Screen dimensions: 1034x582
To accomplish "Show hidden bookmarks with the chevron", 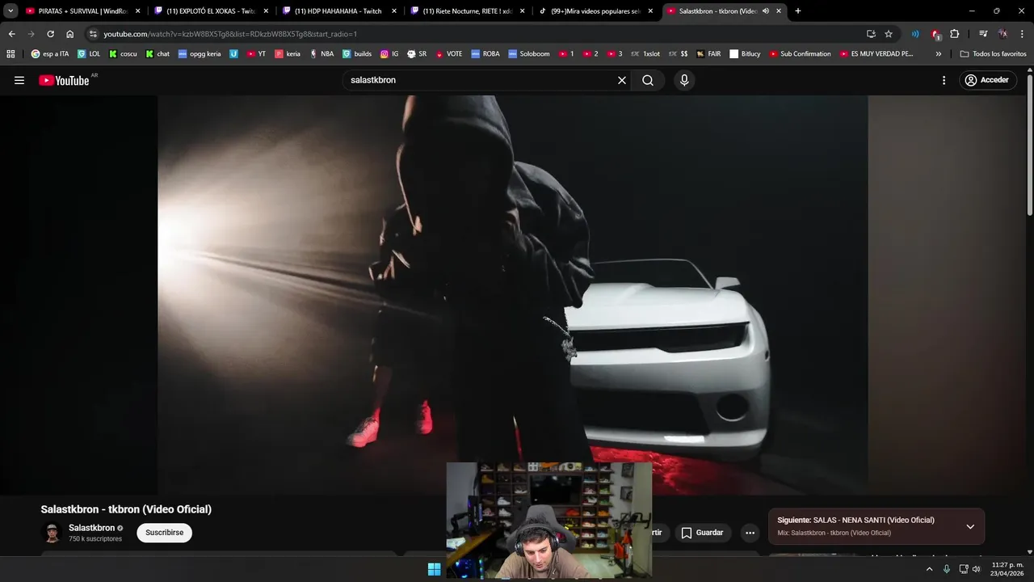I will [938, 54].
